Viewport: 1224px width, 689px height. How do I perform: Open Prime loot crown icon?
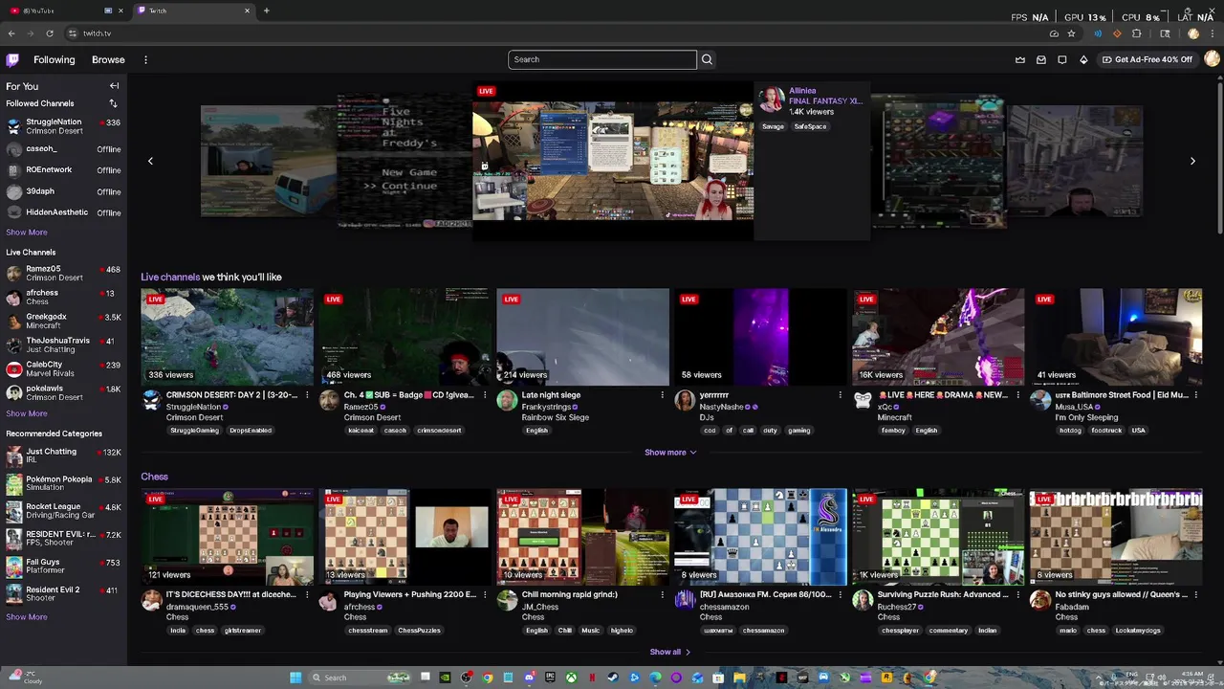pos(1019,59)
